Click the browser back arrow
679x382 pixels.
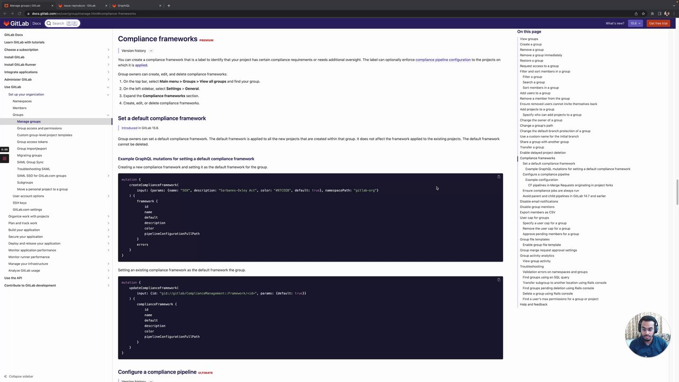click(x=5, y=13)
